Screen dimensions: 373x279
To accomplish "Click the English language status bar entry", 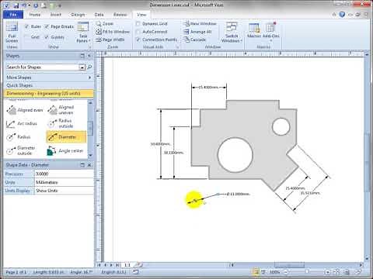I will click(113, 272).
